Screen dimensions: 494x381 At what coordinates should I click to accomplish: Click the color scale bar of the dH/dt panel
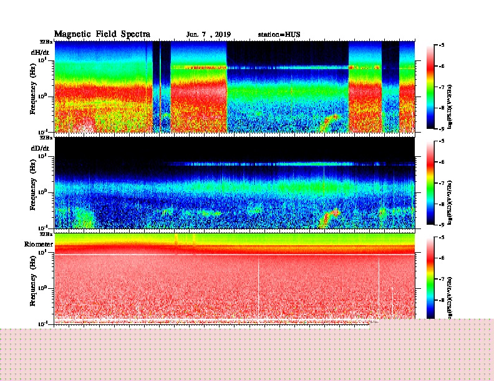(x=430, y=87)
